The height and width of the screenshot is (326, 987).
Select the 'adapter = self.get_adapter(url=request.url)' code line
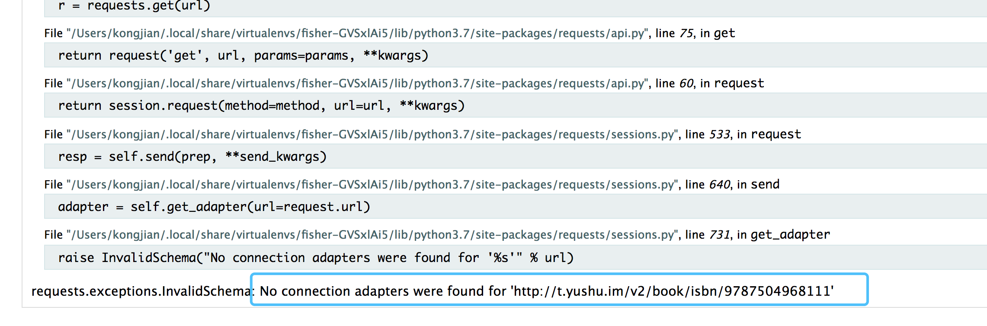coord(214,207)
